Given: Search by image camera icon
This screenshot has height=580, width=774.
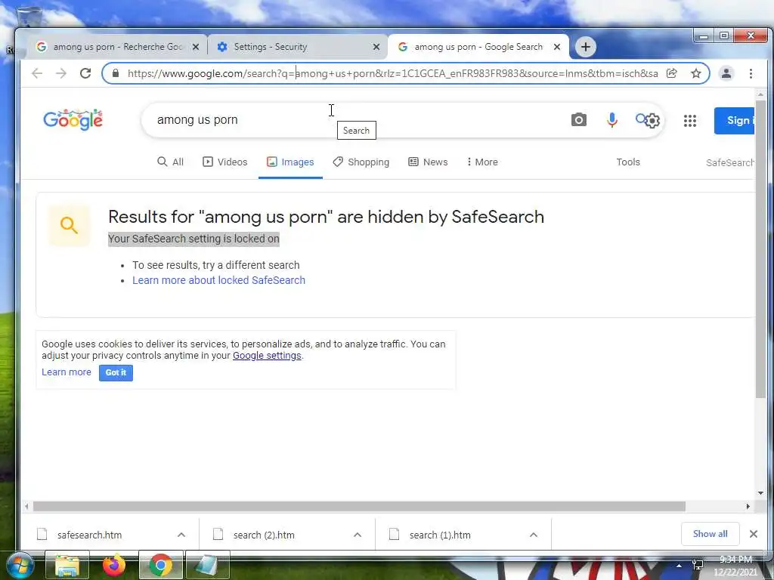Looking at the screenshot, I should click(x=578, y=120).
